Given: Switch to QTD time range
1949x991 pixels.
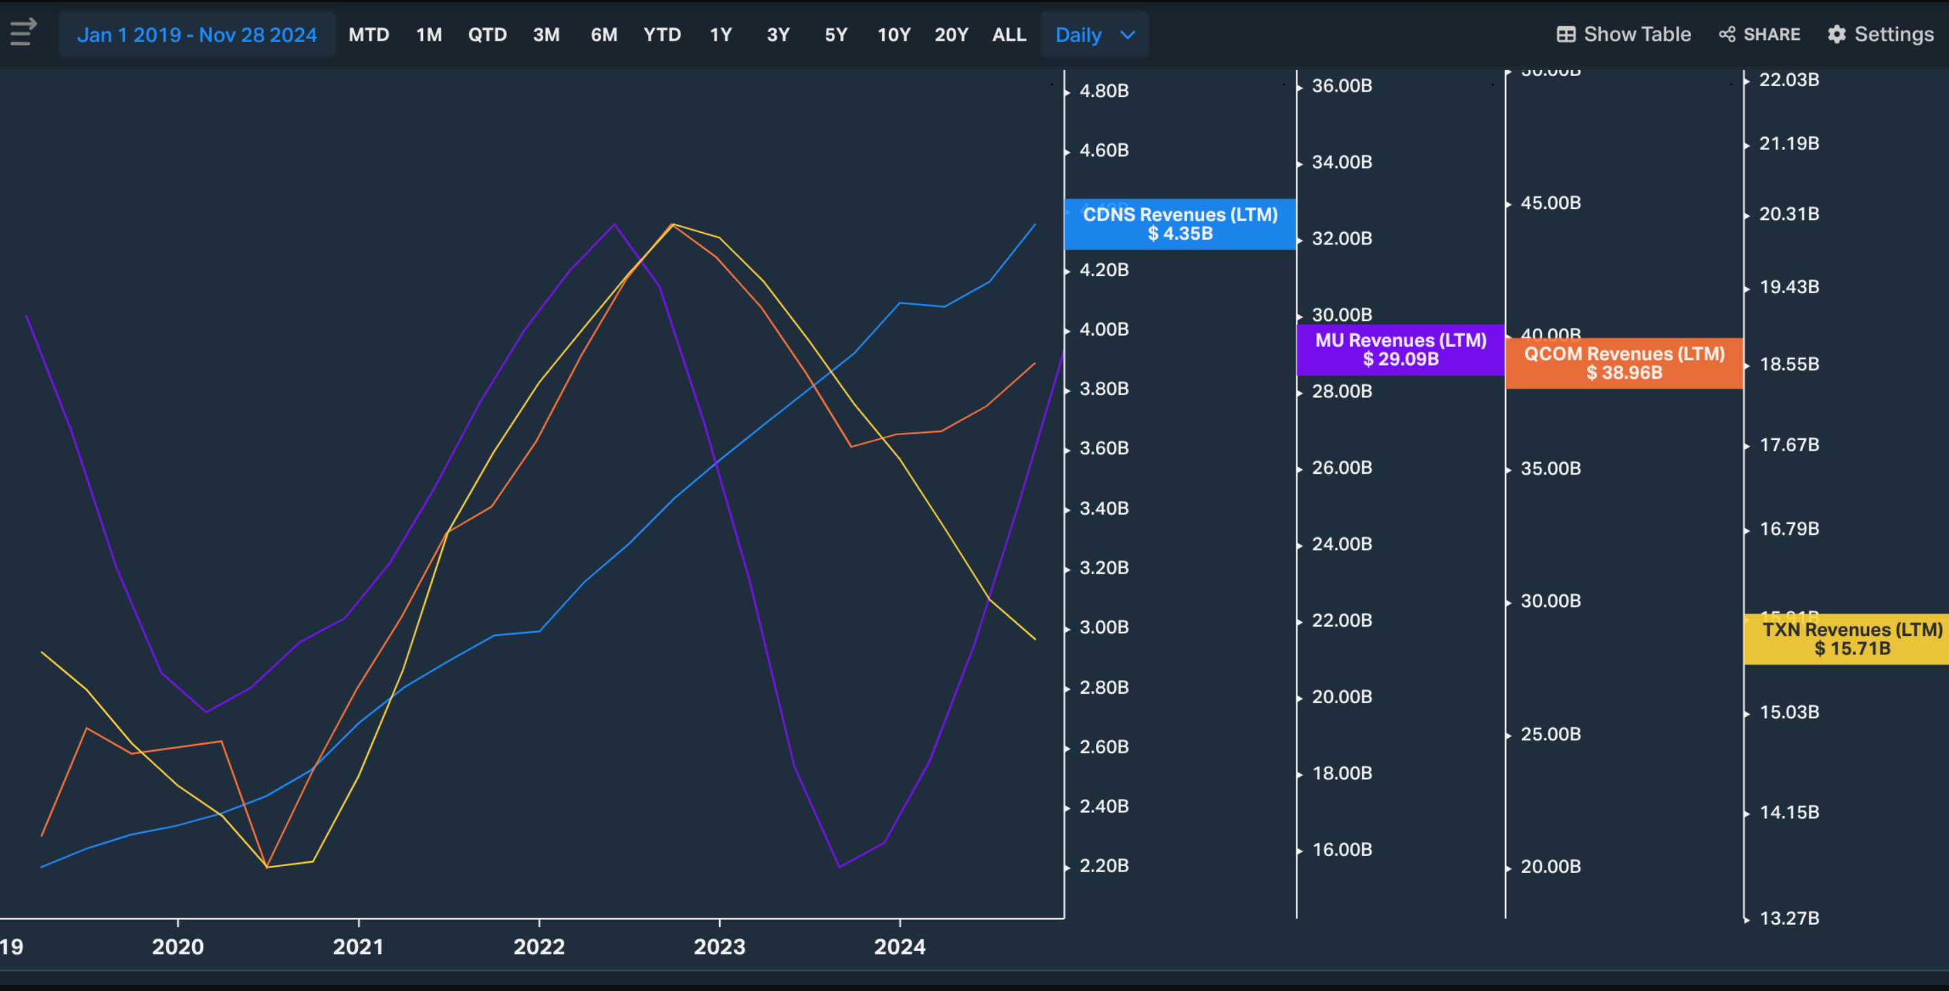Looking at the screenshot, I should [x=488, y=35].
